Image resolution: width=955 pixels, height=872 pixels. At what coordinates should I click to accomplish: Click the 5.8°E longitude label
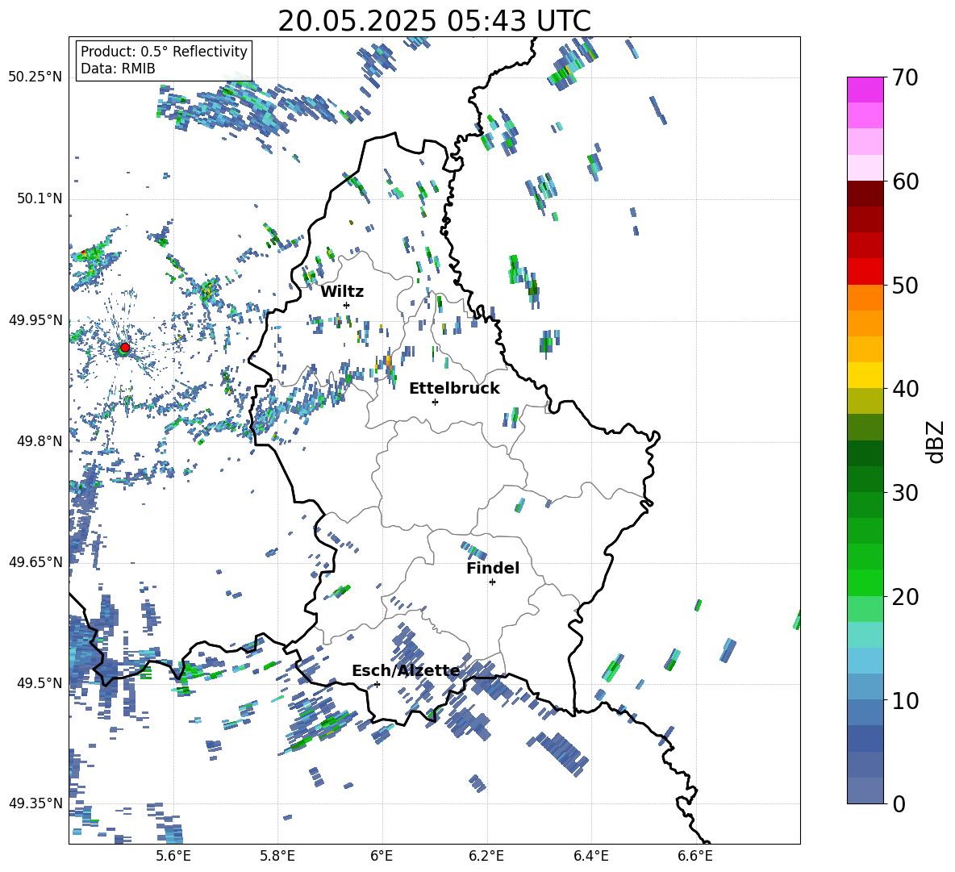point(277,856)
